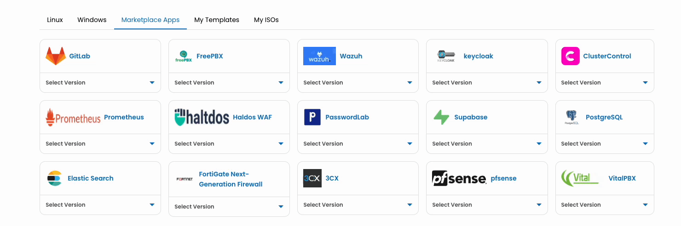Open Prometheus Select Version dropdown
The image size is (681, 226).
(x=100, y=144)
